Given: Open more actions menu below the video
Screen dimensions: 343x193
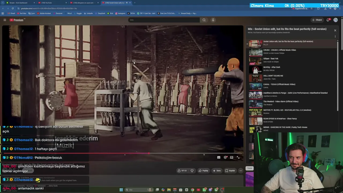Looking at the screenshot, I should coord(241,170).
